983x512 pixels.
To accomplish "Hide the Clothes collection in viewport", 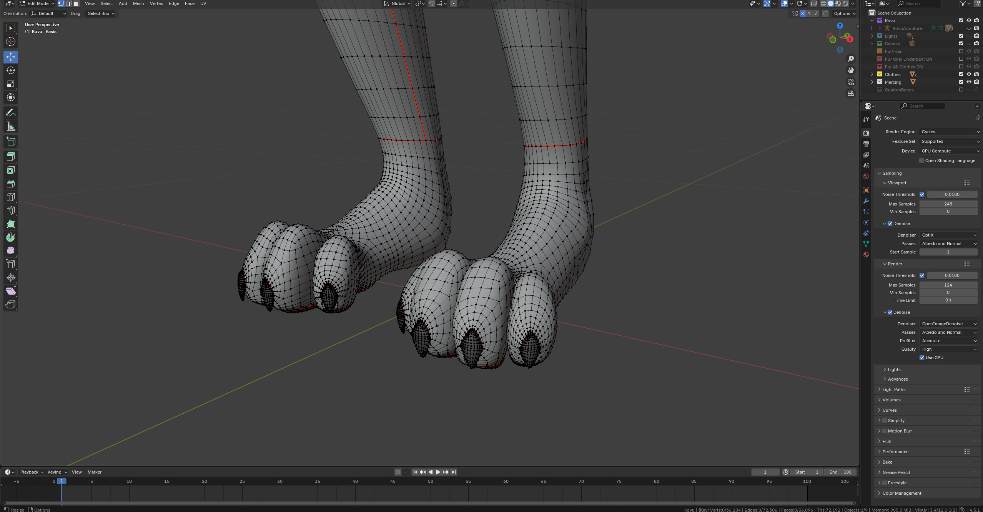I will tap(969, 74).
